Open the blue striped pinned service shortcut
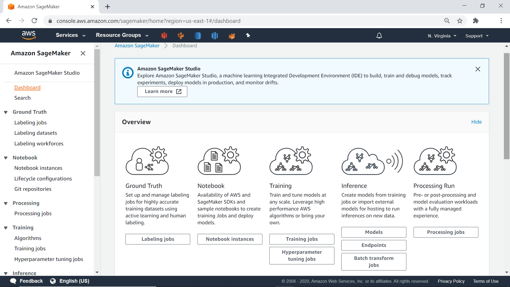Viewport: 510px width, 287px height. tap(214, 35)
